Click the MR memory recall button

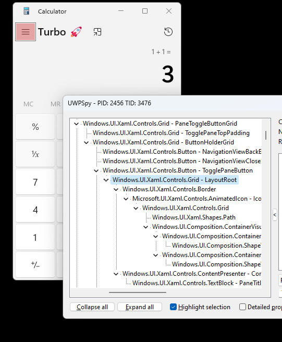[55, 104]
